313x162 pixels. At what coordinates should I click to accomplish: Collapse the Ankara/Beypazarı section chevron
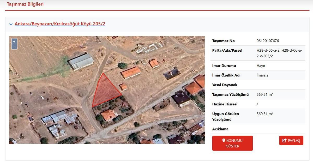coord(11,24)
